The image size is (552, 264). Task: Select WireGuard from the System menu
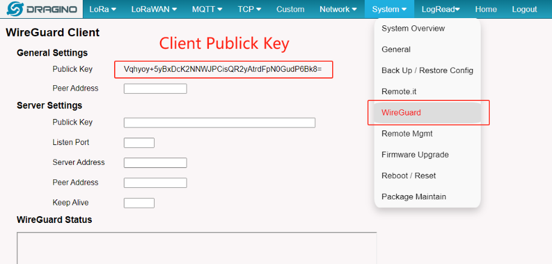pos(428,112)
